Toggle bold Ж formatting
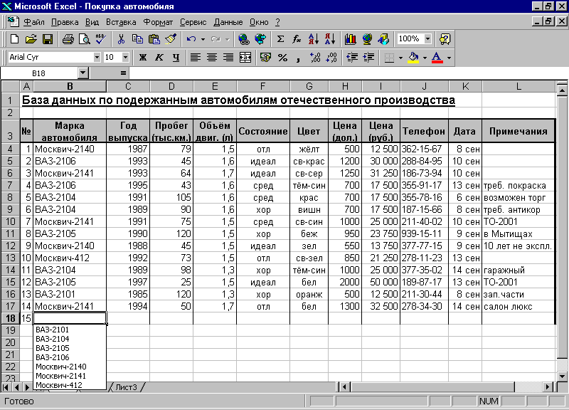Image resolution: width=569 pixels, height=410 pixels. 143,58
